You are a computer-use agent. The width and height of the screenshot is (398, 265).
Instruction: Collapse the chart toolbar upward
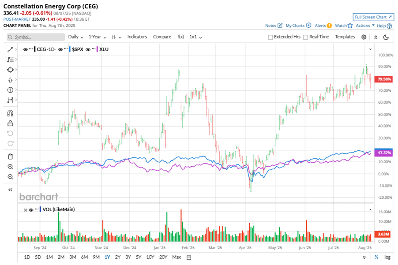375,37
